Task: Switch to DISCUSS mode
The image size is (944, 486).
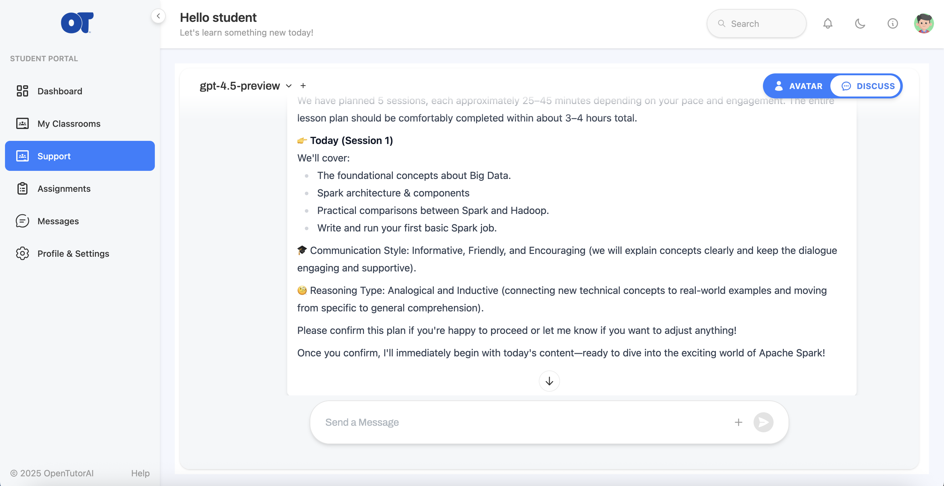Action: [868, 86]
